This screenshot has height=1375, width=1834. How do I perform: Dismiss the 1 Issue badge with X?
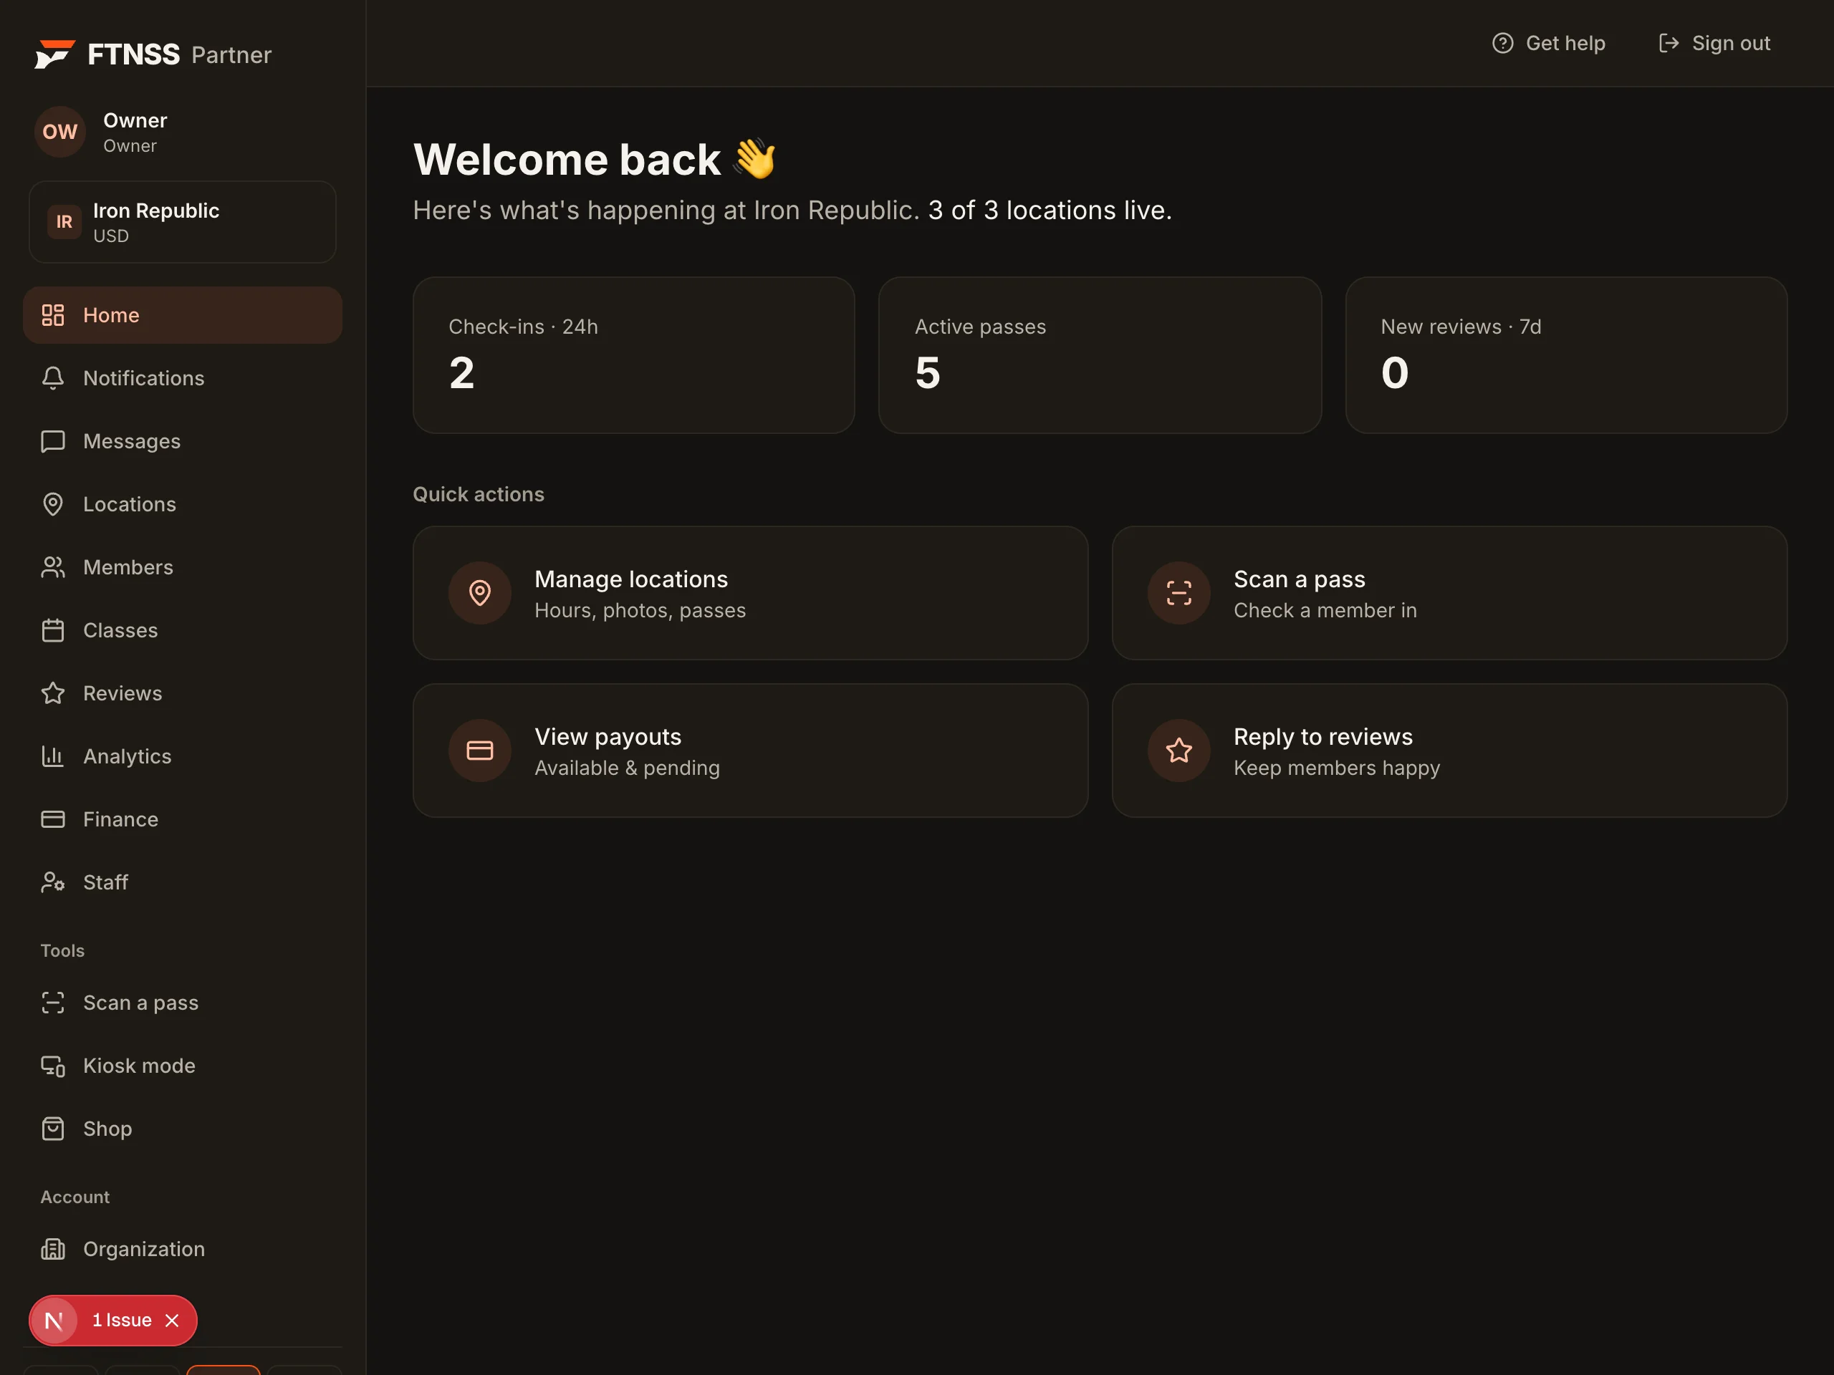[x=172, y=1321]
